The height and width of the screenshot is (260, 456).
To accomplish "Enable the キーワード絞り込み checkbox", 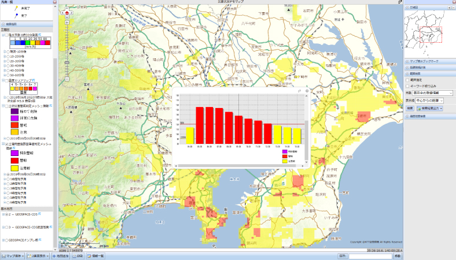I will point(407,86).
